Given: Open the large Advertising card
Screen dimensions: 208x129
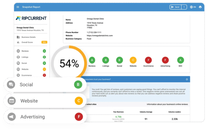Looking at the screenshot, I should click(45, 117).
